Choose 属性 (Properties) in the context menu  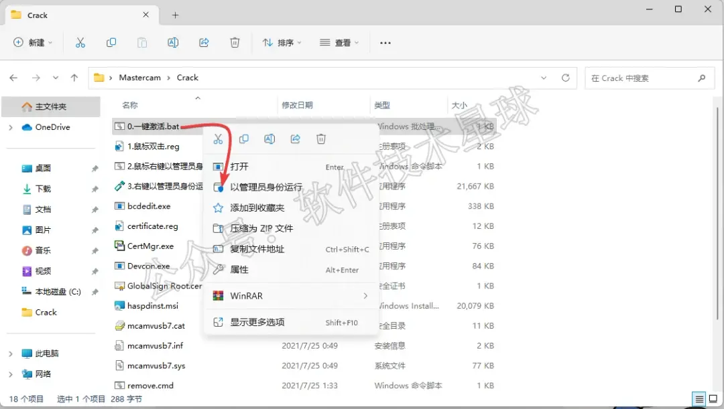click(290, 270)
